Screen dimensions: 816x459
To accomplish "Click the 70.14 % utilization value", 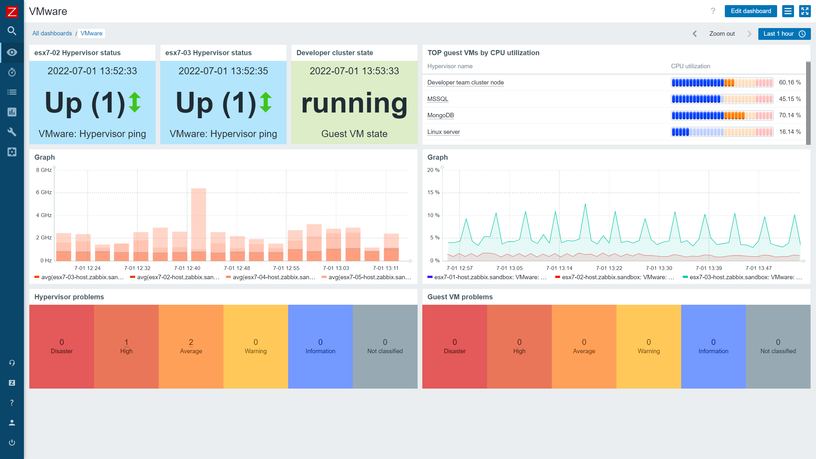I will [x=790, y=115].
